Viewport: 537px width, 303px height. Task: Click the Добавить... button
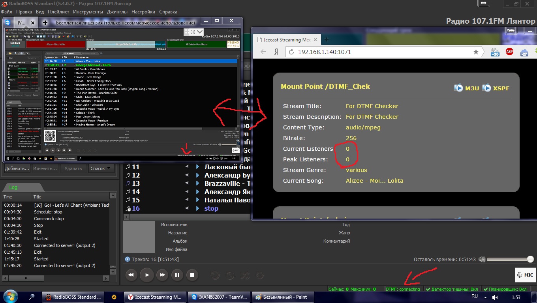[17, 168]
